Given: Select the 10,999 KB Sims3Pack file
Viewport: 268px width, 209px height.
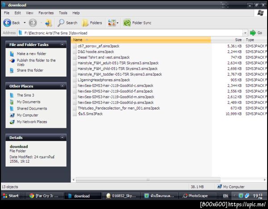Looking at the screenshot, I should pos(90,114).
